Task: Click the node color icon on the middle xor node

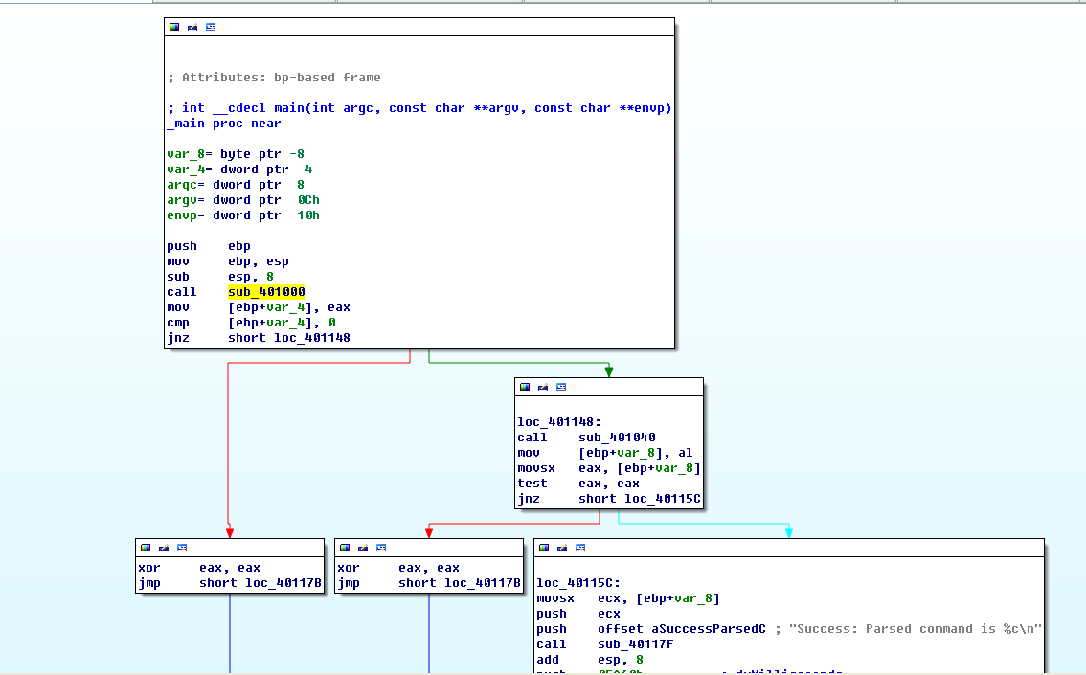Action: (345, 548)
